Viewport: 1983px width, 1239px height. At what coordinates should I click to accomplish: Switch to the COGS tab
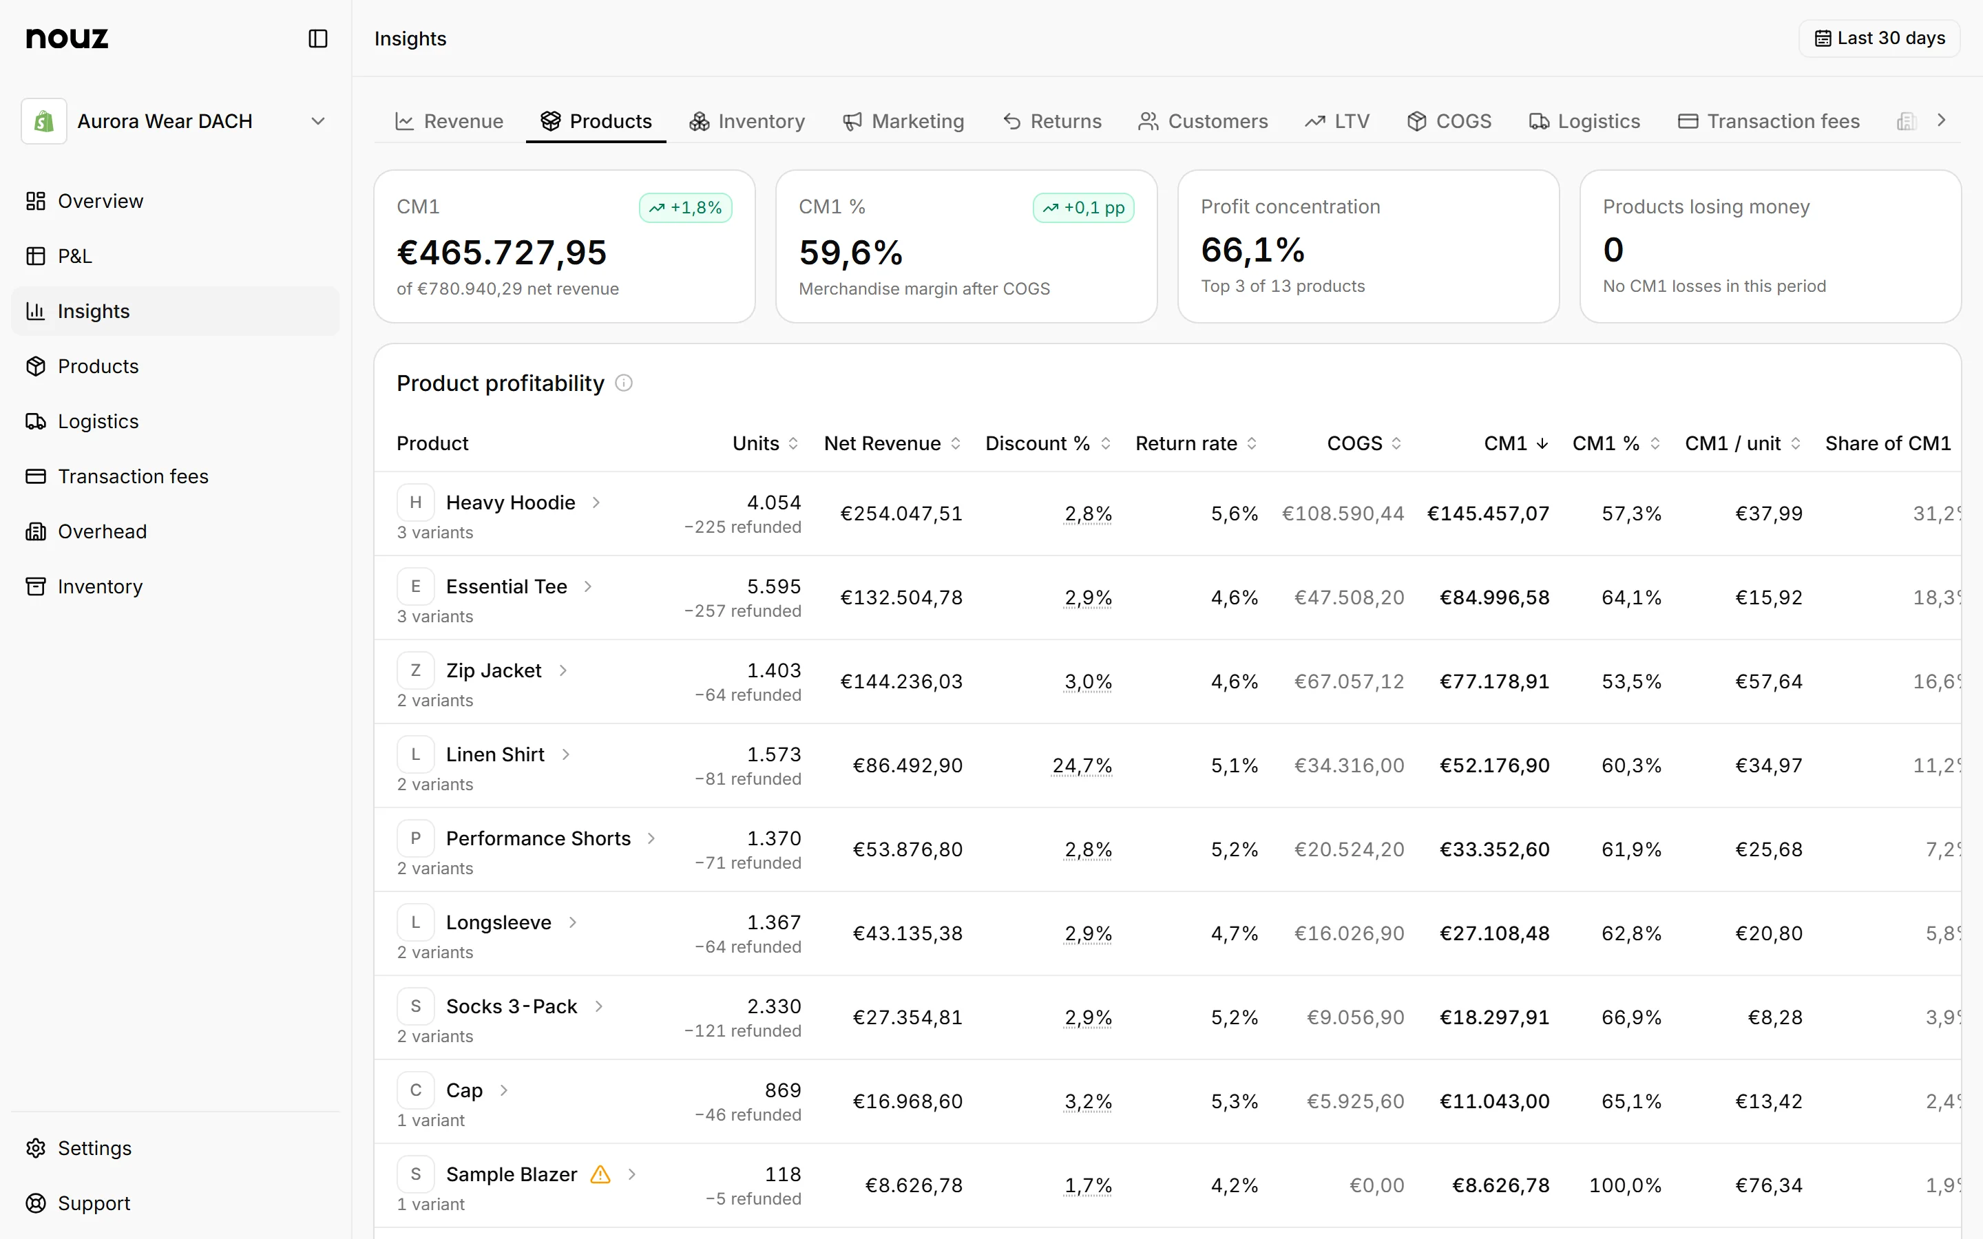(1449, 121)
